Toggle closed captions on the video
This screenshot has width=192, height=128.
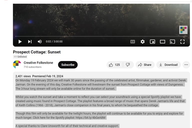[x=132, y=42]
